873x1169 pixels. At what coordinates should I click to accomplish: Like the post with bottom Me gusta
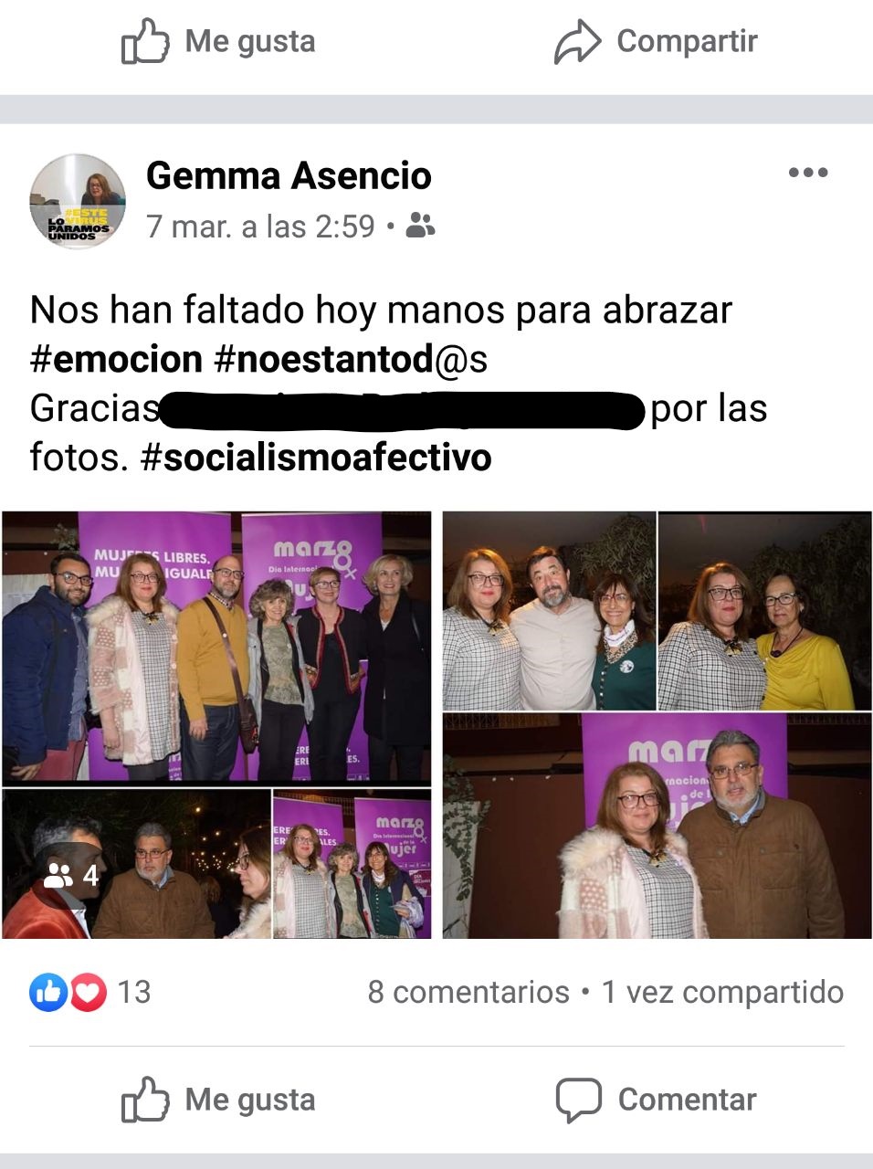click(218, 1100)
